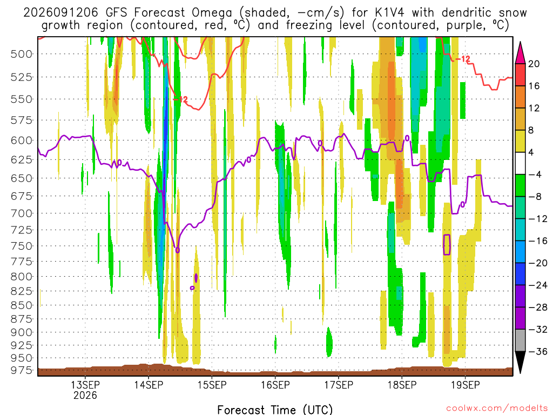
Task: Click the dark blue -24 to -20 swatch
Action: click(x=520, y=274)
